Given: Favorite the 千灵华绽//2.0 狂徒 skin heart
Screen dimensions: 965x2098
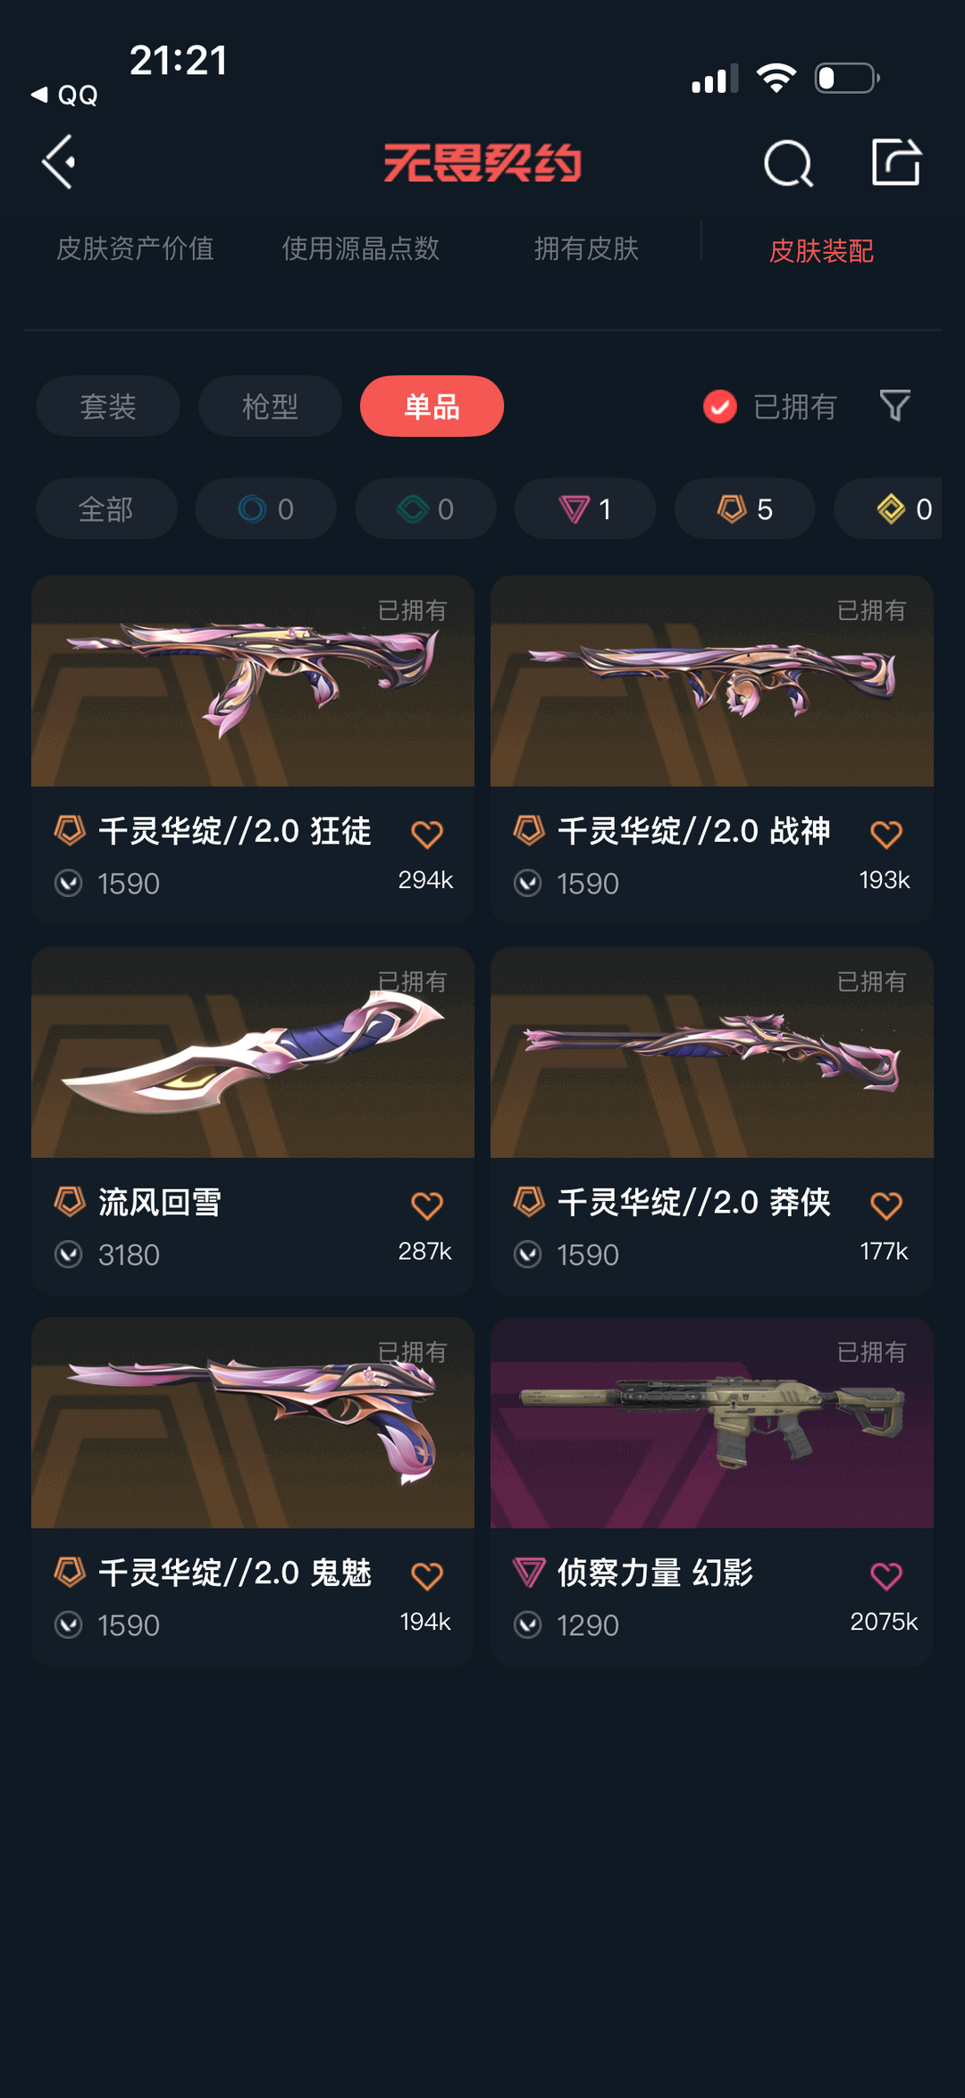Looking at the screenshot, I should pos(427,835).
